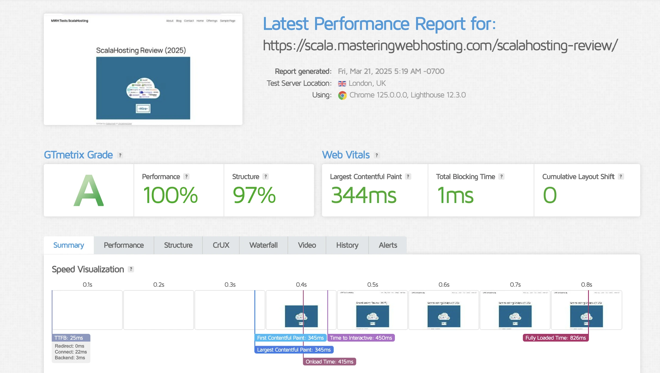
Task: Select the 0.5s filmstrip frame
Action: coord(372,310)
